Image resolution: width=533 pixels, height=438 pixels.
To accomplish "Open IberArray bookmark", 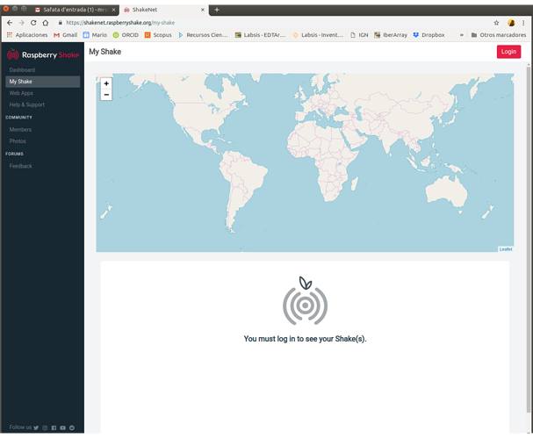I will coord(391,35).
